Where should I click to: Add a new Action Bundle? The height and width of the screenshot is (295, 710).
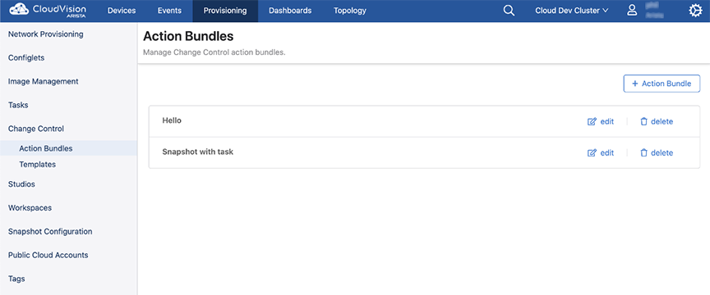[x=662, y=84]
